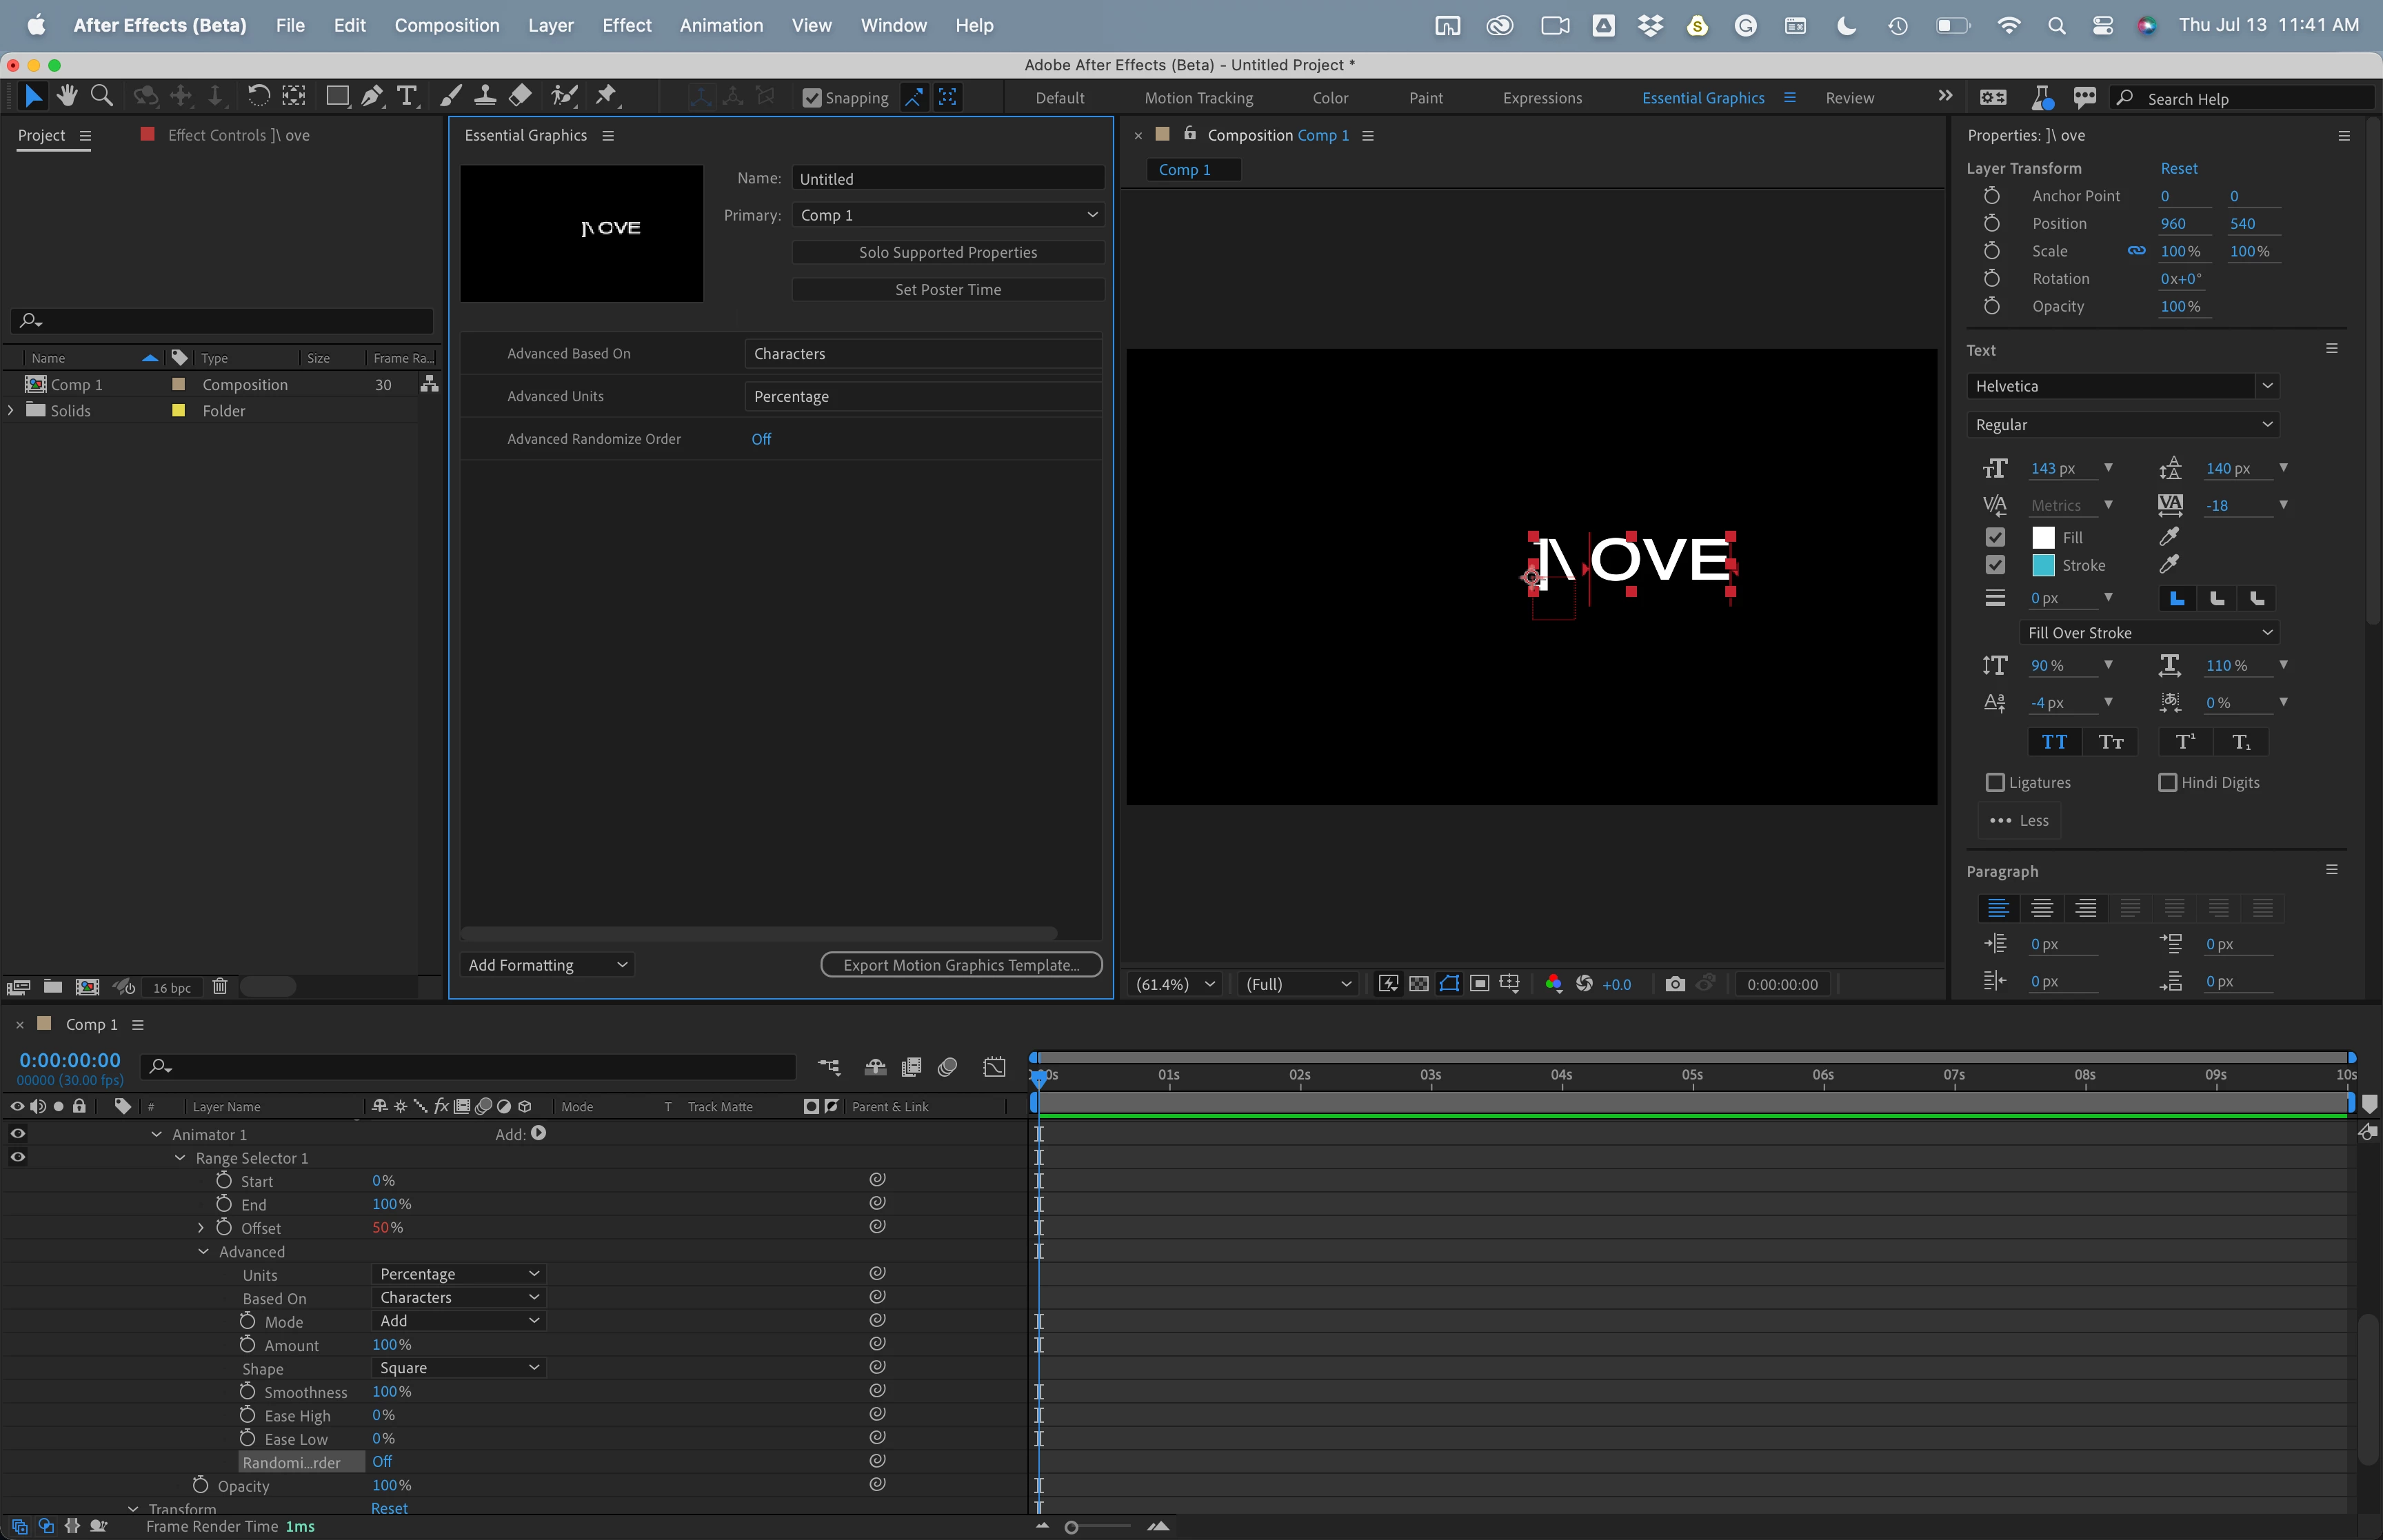Collapse the Range Selector 1 group
The height and width of the screenshot is (1540, 2383).
pos(180,1158)
